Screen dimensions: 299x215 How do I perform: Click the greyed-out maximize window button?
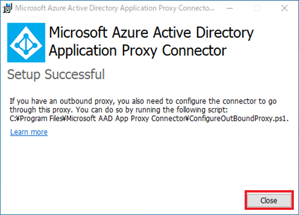point(257,8)
